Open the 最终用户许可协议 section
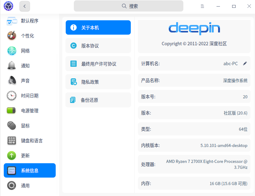The height and width of the screenshot is (196, 255). pyautogui.click(x=98, y=64)
